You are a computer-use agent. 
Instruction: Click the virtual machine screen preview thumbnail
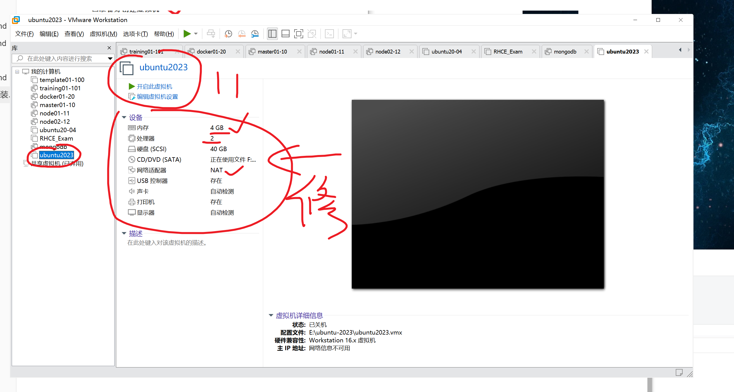pos(478,194)
